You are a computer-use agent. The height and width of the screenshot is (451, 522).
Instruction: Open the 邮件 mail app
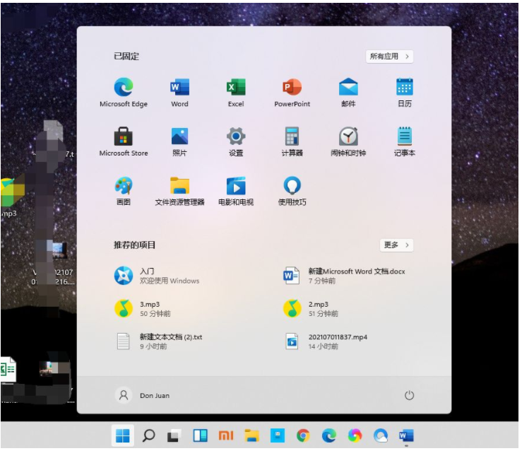click(348, 88)
